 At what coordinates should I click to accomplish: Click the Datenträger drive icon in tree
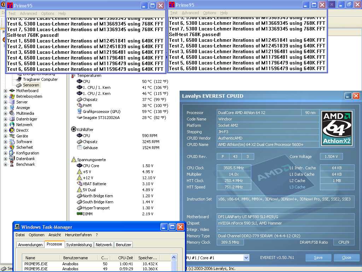click(x=12, y=119)
